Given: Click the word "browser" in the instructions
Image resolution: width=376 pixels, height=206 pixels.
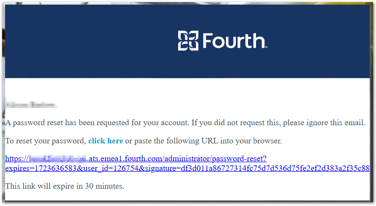Looking at the screenshot, I should click(267, 141).
